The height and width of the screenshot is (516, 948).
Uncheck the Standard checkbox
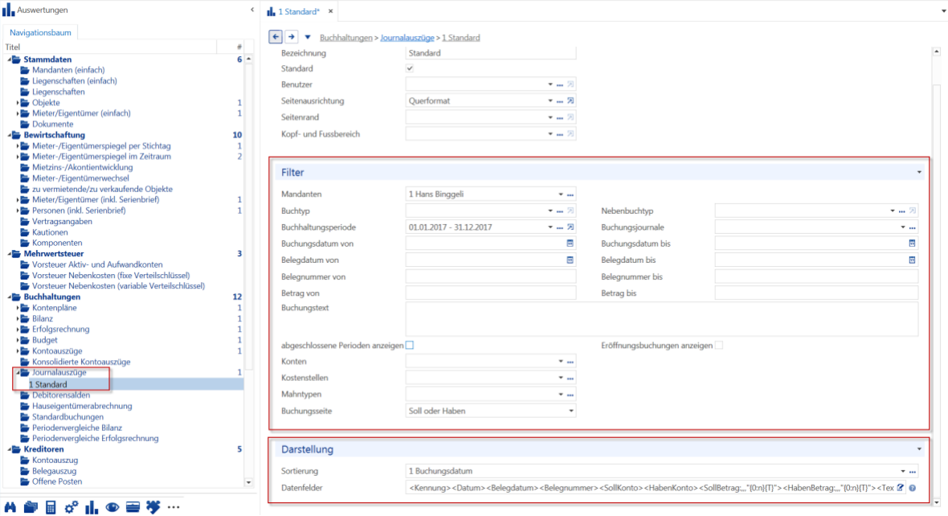[410, 68]
